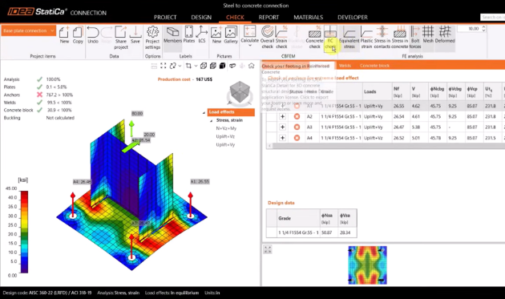Open Project settings
The width and height of the screenshot is (505, 299).
coord(152,38)
